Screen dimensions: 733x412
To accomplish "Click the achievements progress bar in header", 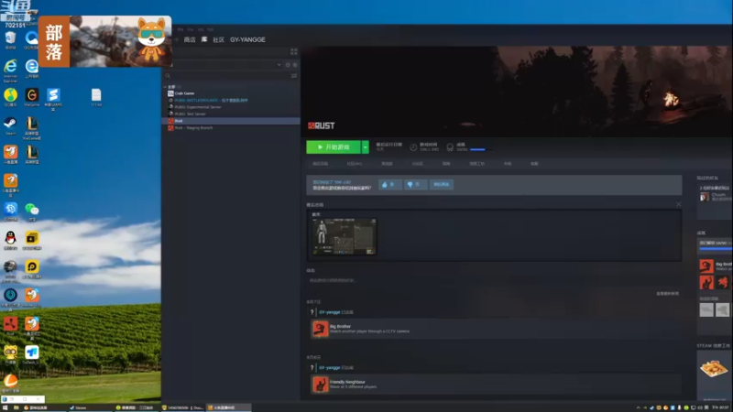I will pos(480,149).
